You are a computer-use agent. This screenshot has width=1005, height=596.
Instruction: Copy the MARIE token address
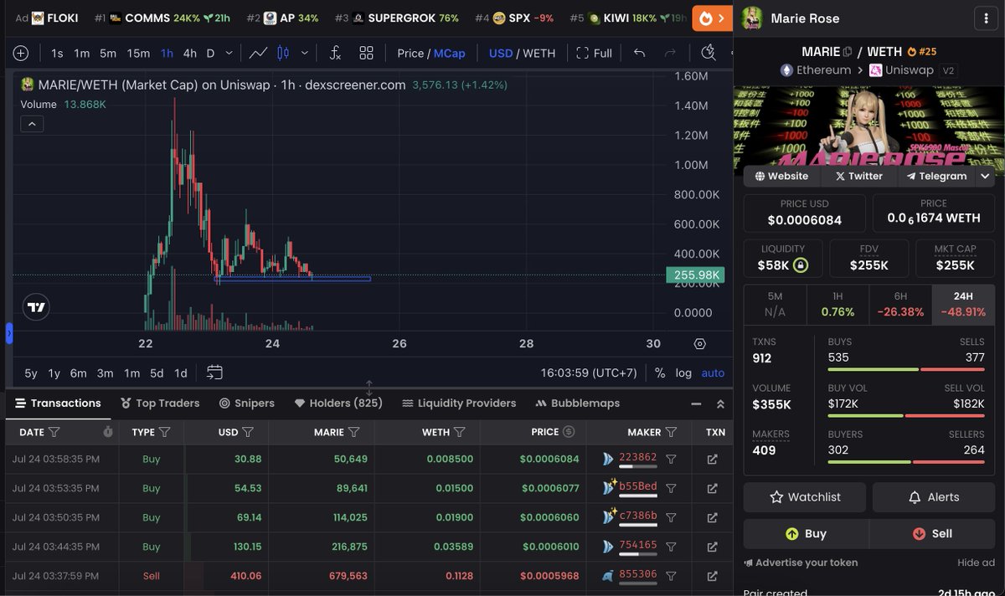coord(848,52)
